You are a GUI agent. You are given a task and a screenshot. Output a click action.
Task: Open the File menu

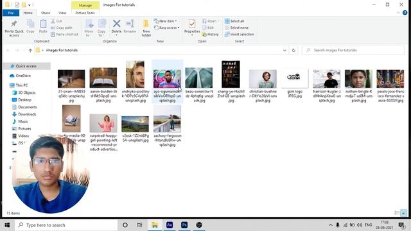(x=11, y=13)
